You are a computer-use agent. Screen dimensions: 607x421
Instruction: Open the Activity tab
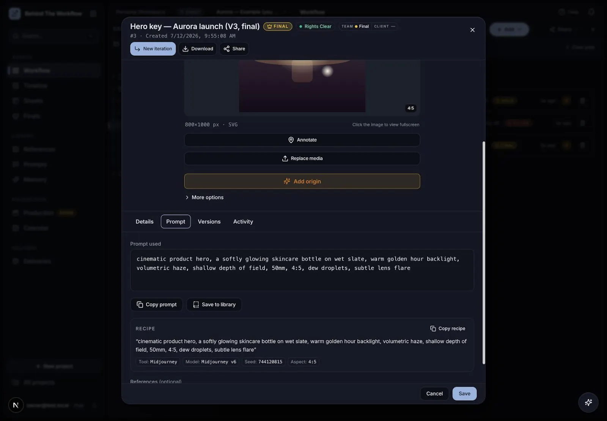(243, 222)
